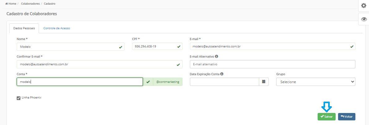Click the green checkmark beside Conta field
The height and width of the screenshot is (125, 369).
pos(148,82)
